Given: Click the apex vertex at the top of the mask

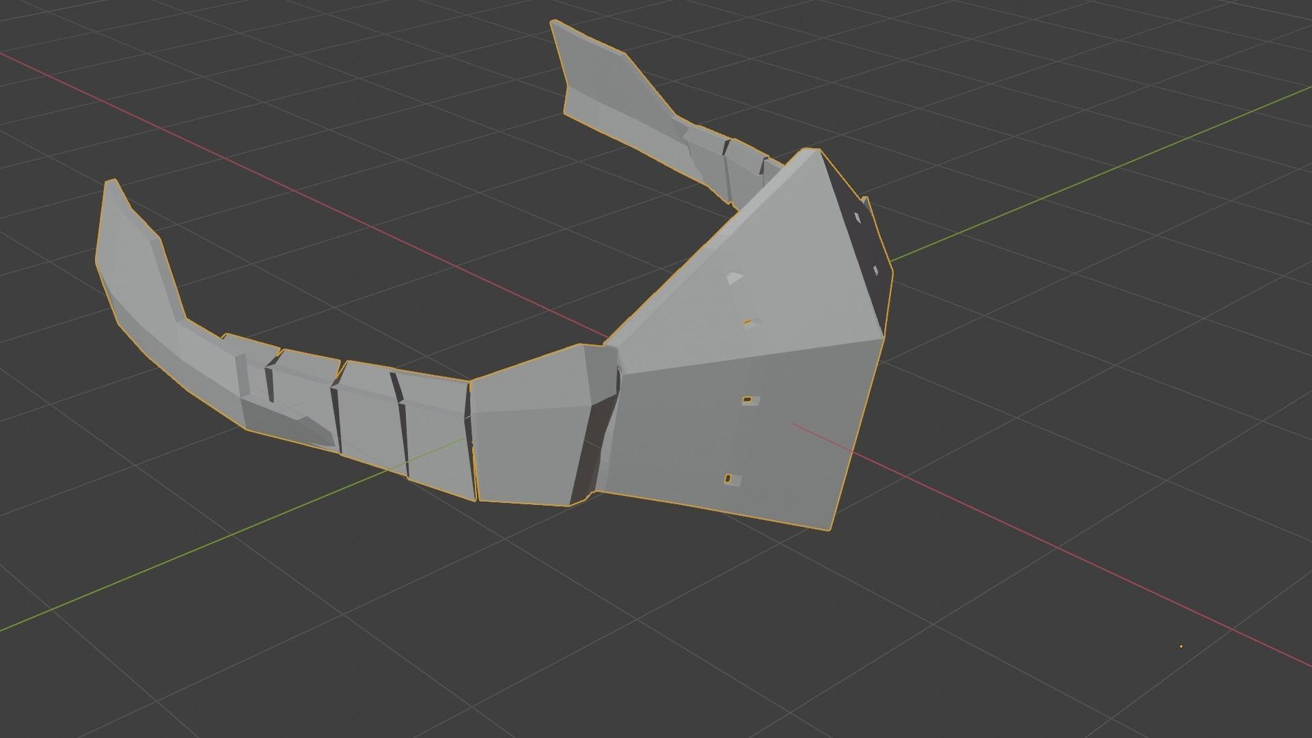Looking at the screenshot, I should point(812,150).
